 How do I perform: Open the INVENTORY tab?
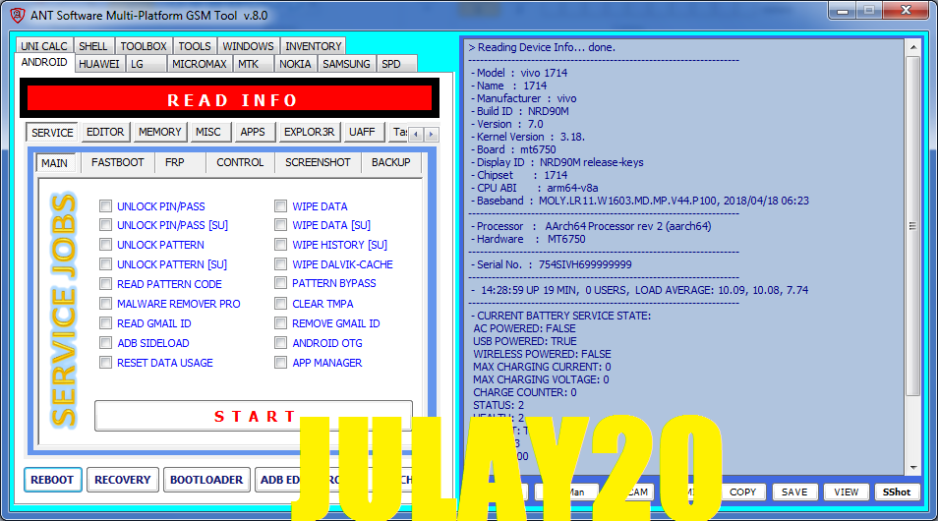(313, 46)
